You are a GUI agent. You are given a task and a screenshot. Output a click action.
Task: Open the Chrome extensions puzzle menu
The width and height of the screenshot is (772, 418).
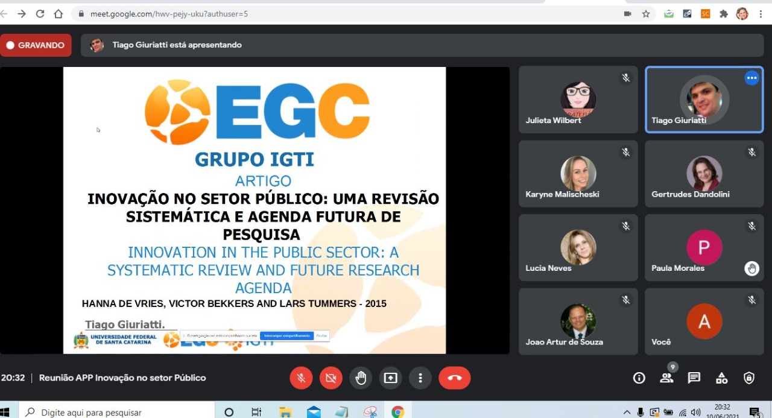point(724,13)
